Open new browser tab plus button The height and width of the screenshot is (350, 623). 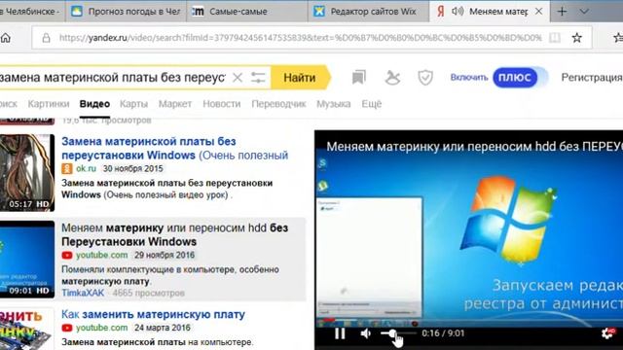562,12
